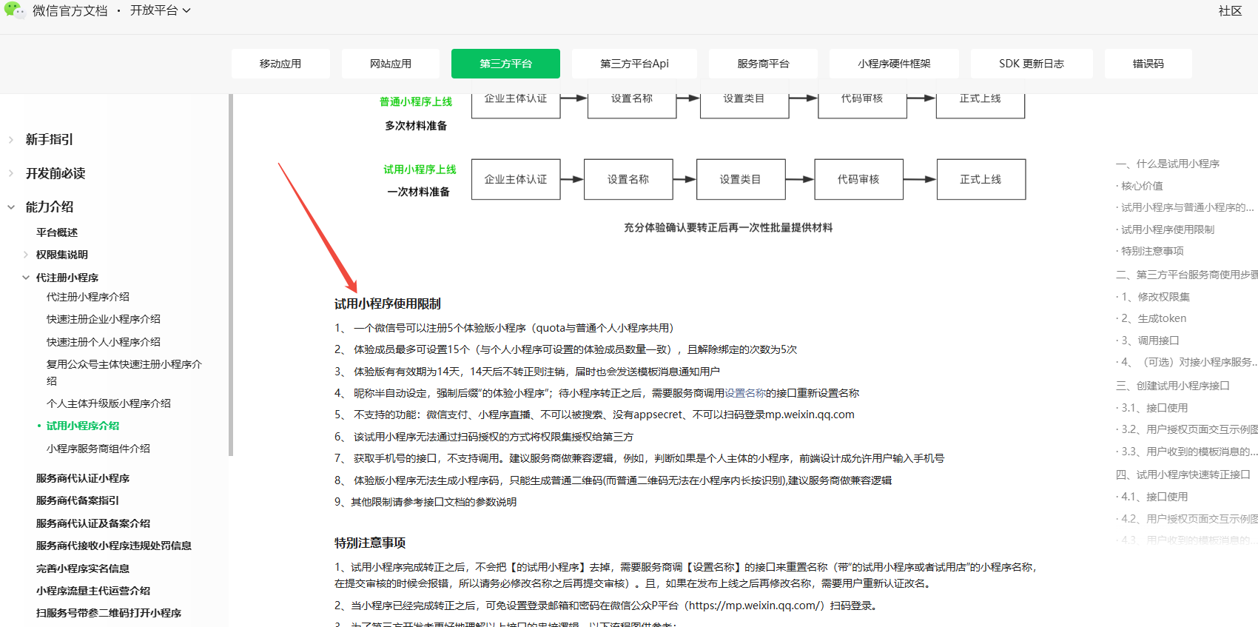The height and width of the screenshot is (627, 1258).
Task: Open 个人主体升级版小程序介绍 sidebar item
Action: point(109,403)
